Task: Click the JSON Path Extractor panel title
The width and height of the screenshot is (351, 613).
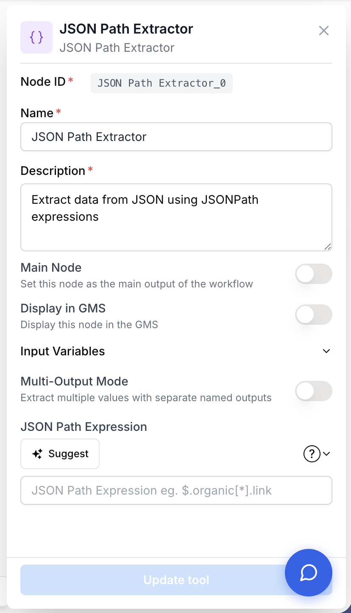Action: [x=126, y=29]
